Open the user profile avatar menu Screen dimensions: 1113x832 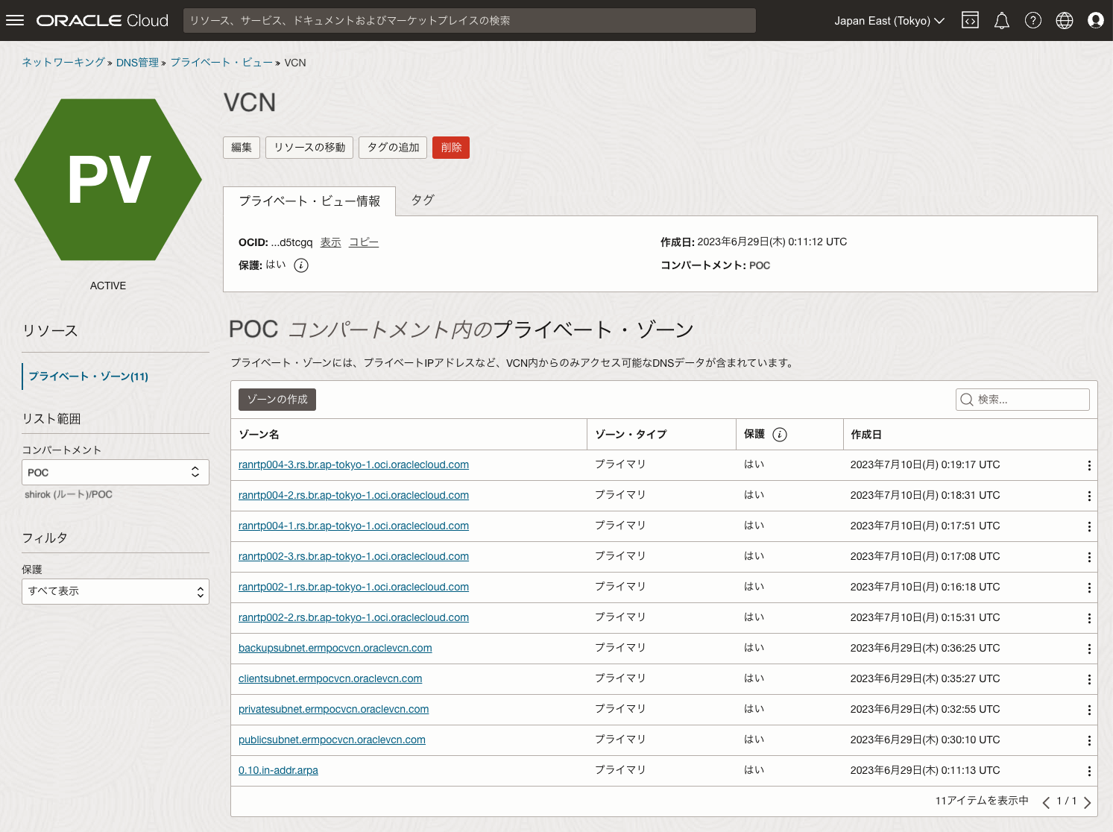tap(1096, 20)
